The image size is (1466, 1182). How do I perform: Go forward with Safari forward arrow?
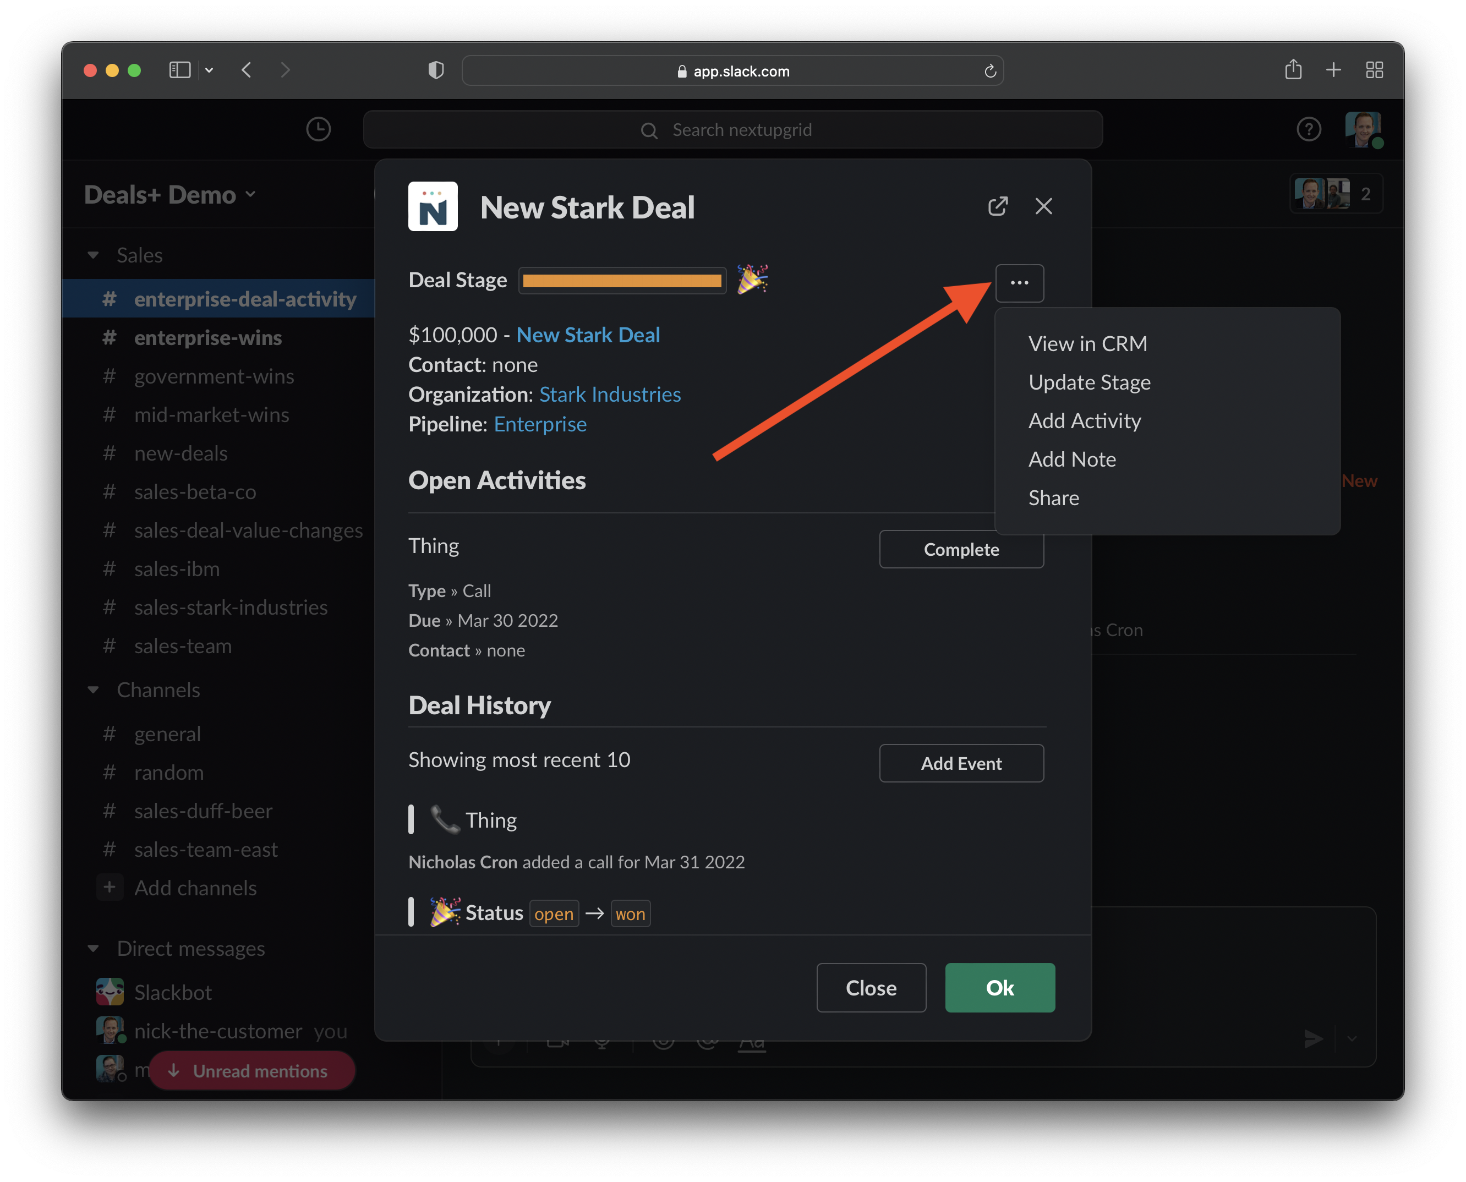[285, 70]
